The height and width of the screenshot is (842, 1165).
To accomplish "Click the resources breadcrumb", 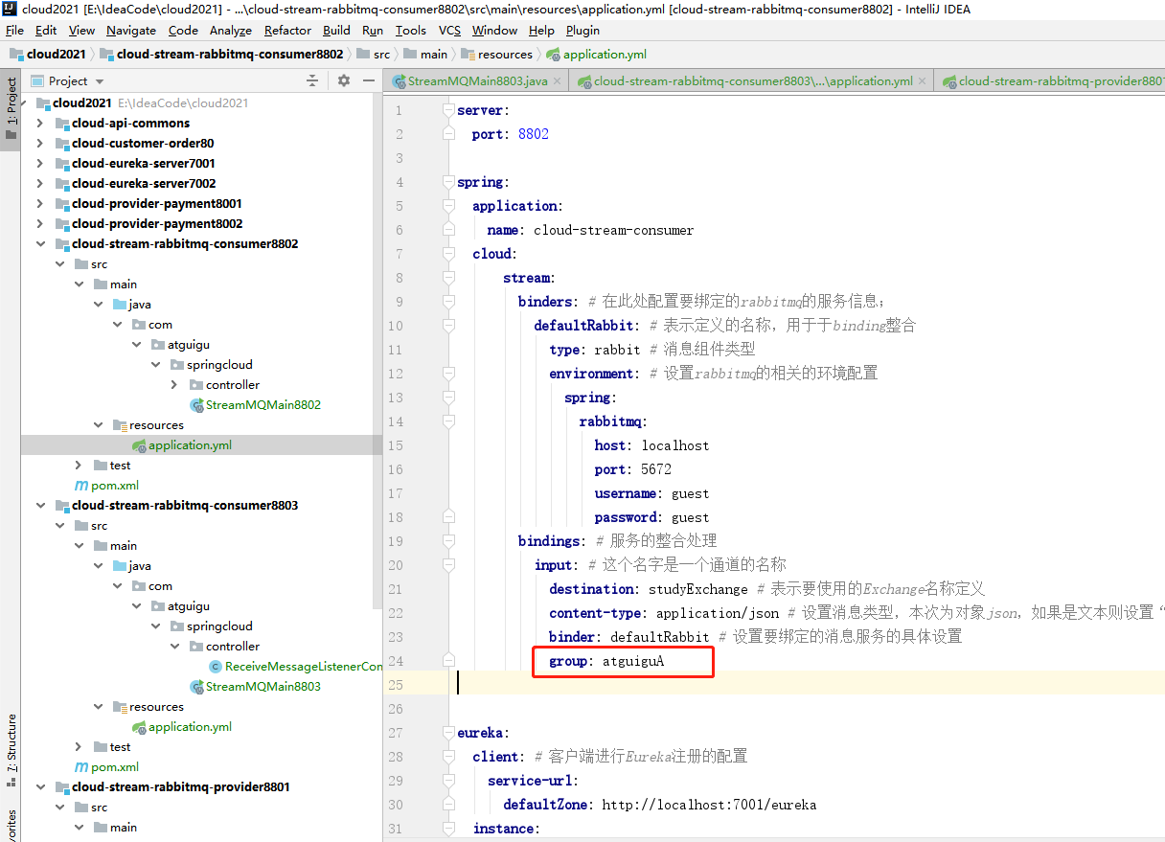I will 496,55.
